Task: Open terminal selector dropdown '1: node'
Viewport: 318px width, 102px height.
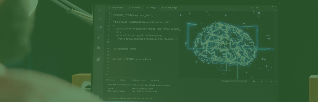Action: click(x=234, y=81)
